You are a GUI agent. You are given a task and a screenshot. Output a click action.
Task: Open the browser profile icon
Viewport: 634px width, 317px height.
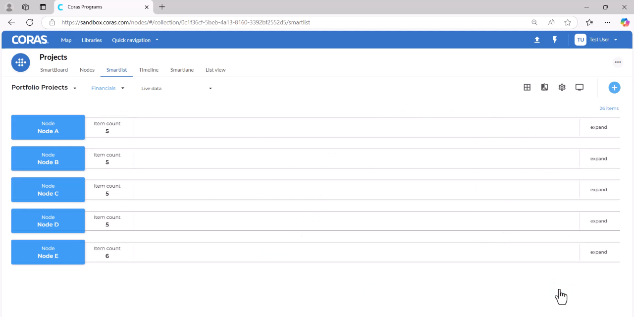click(9, 7)
